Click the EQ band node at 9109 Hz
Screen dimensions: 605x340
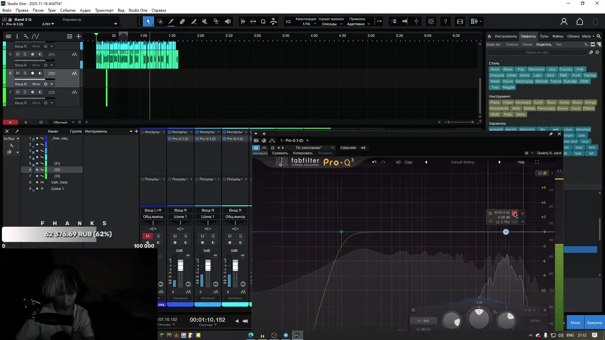(506, 232)
